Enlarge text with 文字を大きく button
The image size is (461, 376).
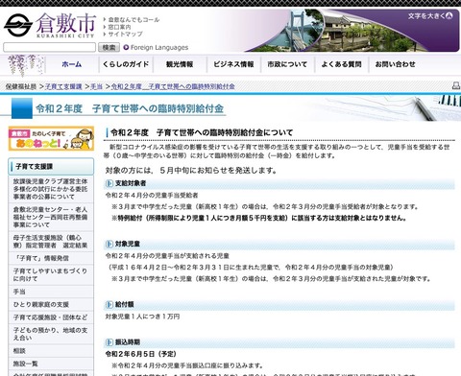click(x=430, y=15)
